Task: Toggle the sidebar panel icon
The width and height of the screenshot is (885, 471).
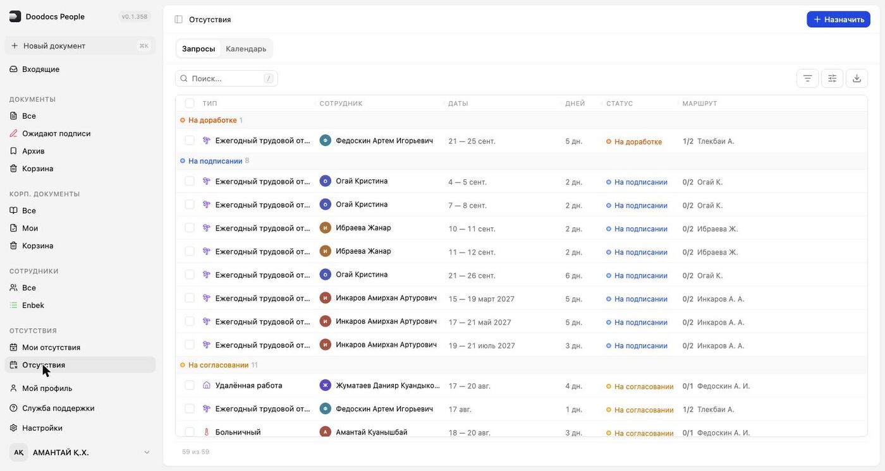Action: pos(178,20)
